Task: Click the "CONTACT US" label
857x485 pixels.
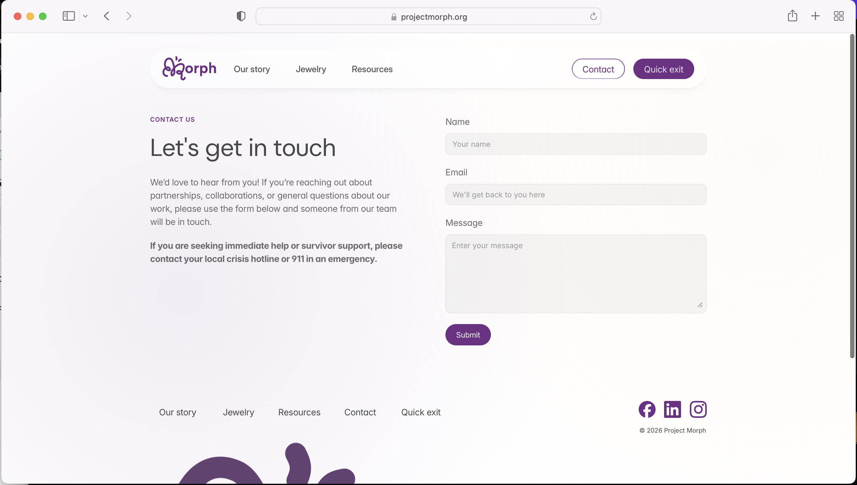Action: 172,120
